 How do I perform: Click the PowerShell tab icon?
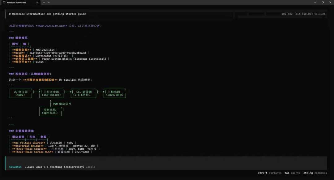click(4, 2)
